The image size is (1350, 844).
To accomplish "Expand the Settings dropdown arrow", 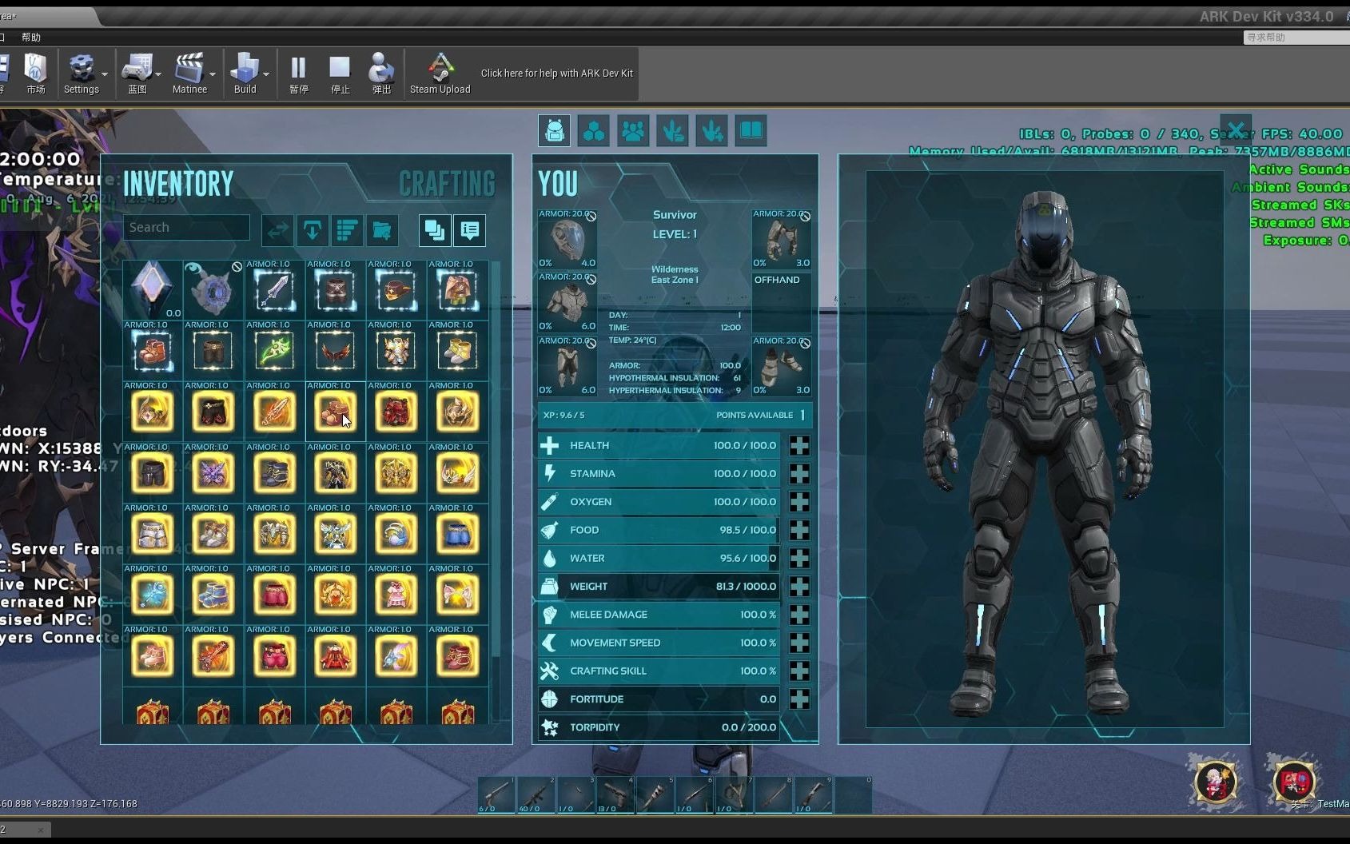I will click(105, 74).
